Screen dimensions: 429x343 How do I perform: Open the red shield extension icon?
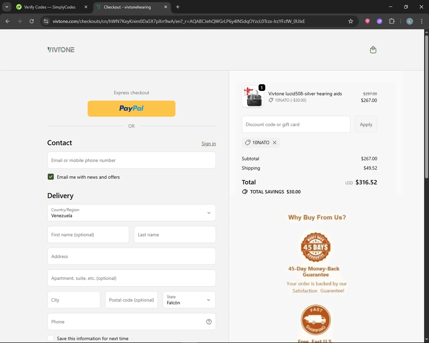(x=368, y=21)
